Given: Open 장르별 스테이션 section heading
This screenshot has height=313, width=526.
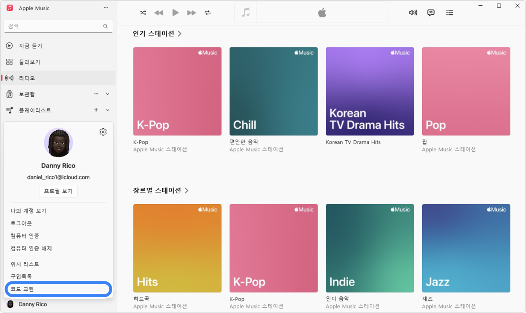Looking at the screenshot, I should click(161, 190).
